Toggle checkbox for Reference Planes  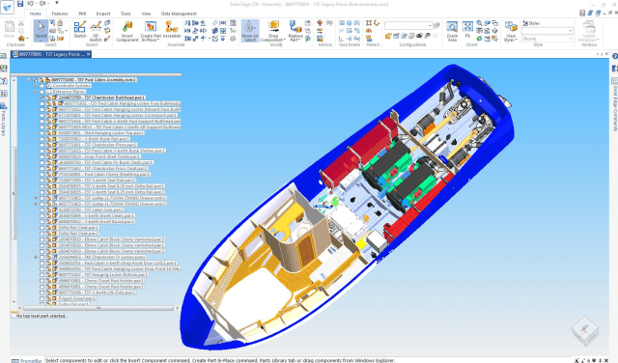(x=42, y=92)
